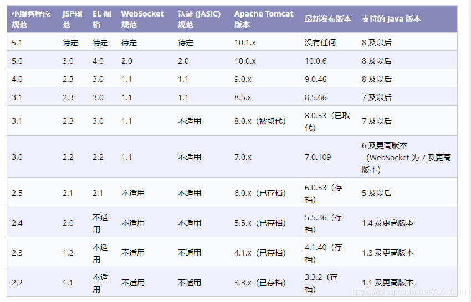The height and width of the screenshot is (302, 471).
Task: Select the '7.0.x' Tomcat version cell
Action: (x=243, y=157)
